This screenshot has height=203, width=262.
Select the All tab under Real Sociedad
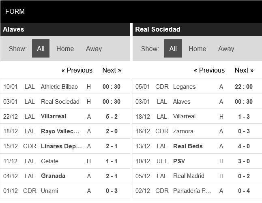point(173,49)
